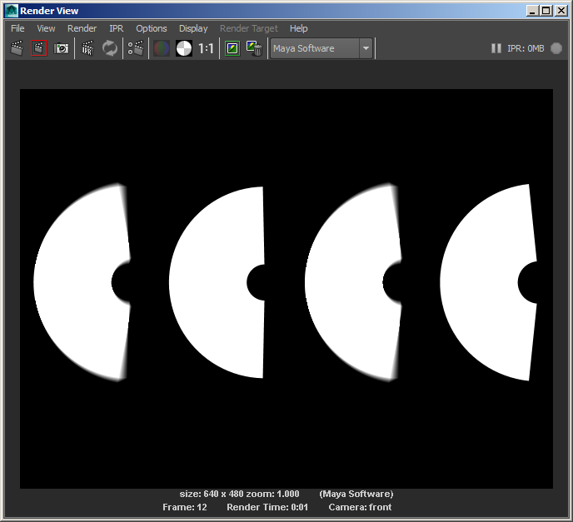Open the Help menu
Screen dimensions: 573x522
(298, 28)
